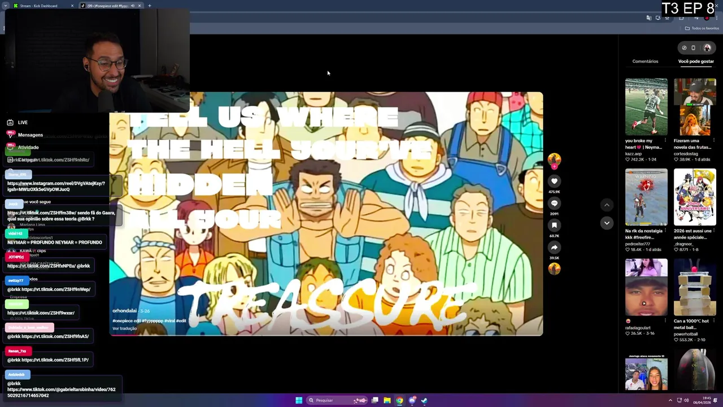Select the Você pode gostar tab
Image resolution: width=723 pixels, height=407 pixels.
(x=696, y=61)
